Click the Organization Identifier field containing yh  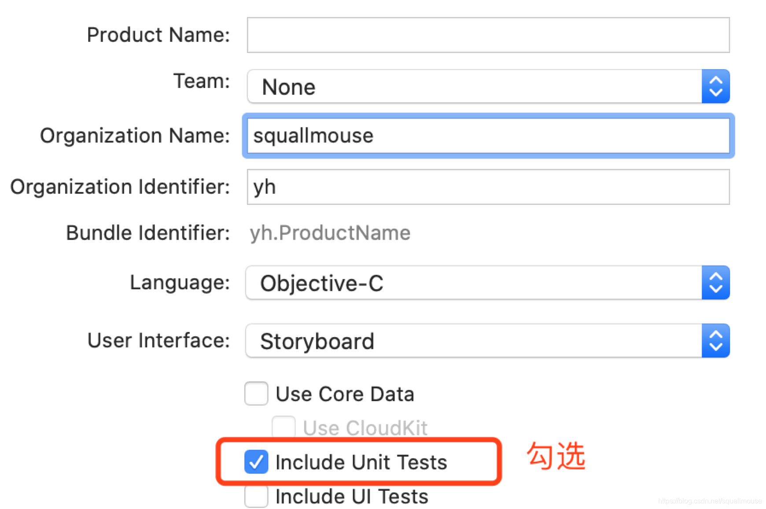(488, 187)
